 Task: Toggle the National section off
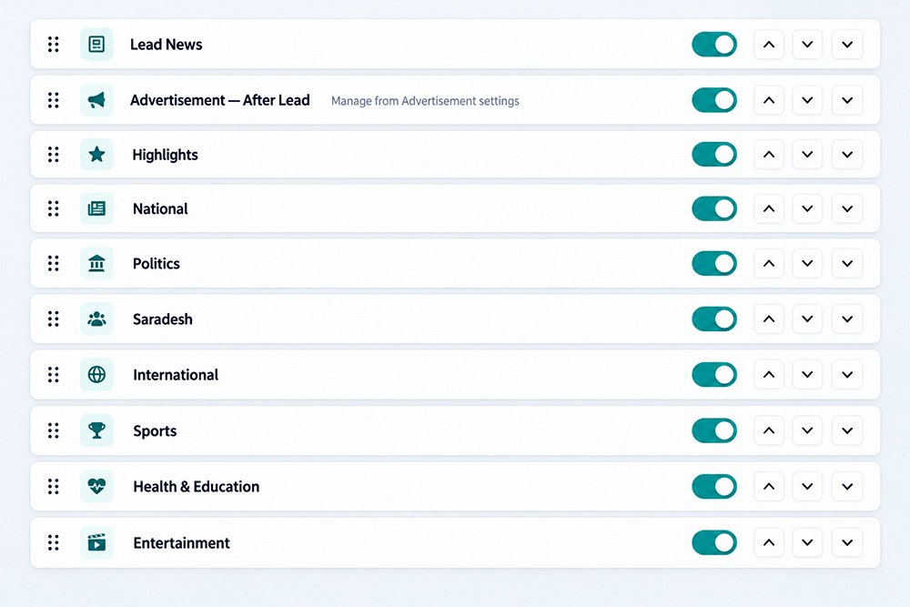tap(714, 208)
